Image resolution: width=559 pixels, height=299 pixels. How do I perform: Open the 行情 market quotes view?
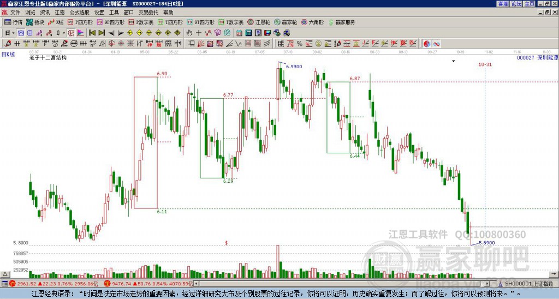[14, 22]
